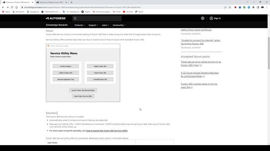Expand the Support dropdown menu
The height and width of the screenshot is (151, 270).
93,25
